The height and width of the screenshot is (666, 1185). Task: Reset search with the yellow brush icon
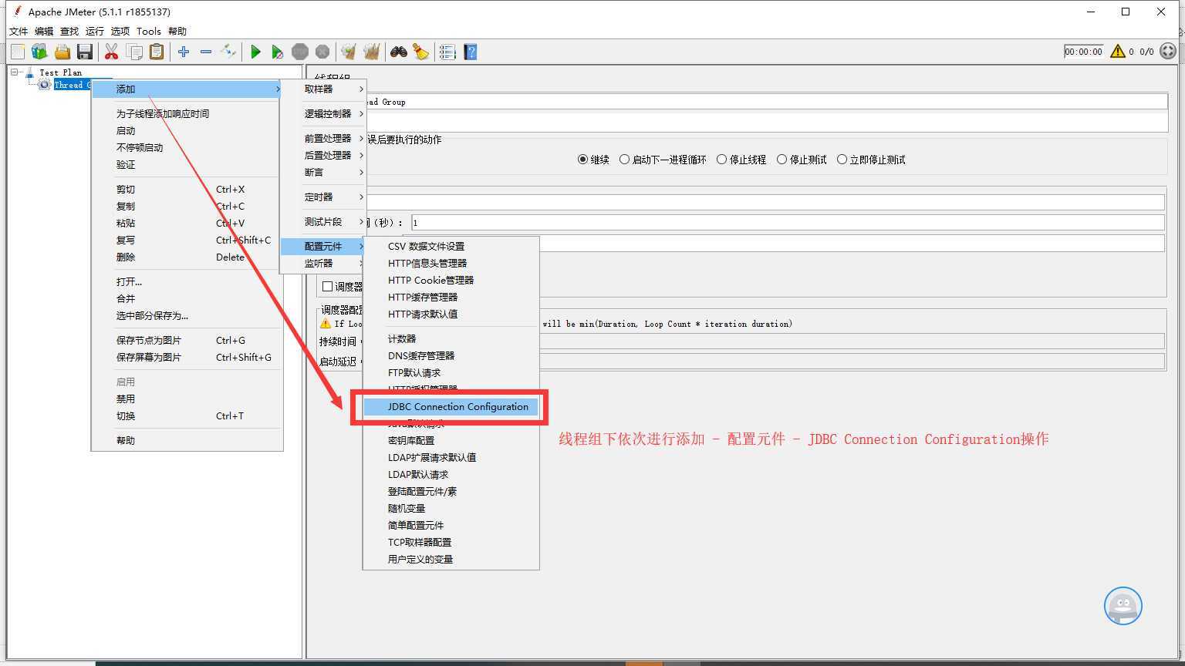coord(420,52)
